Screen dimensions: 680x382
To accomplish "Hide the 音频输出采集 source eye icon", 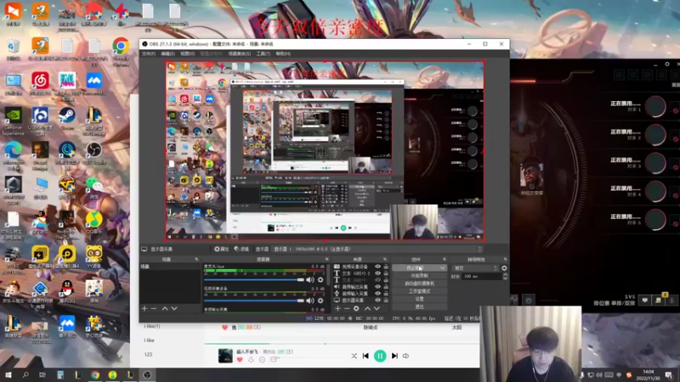I will (377, 287).
